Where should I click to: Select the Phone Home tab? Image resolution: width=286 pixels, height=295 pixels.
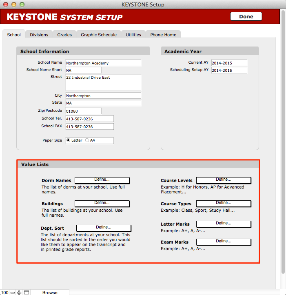pos(163,35)
